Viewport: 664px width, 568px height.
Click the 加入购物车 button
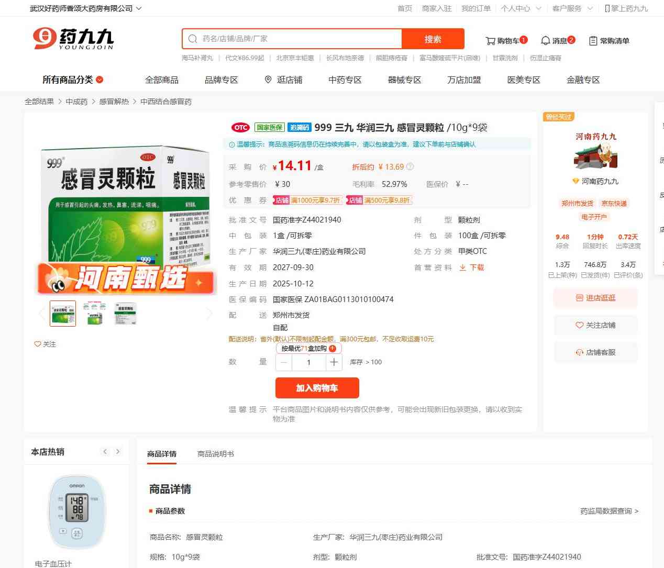click(x=317, y=388)
